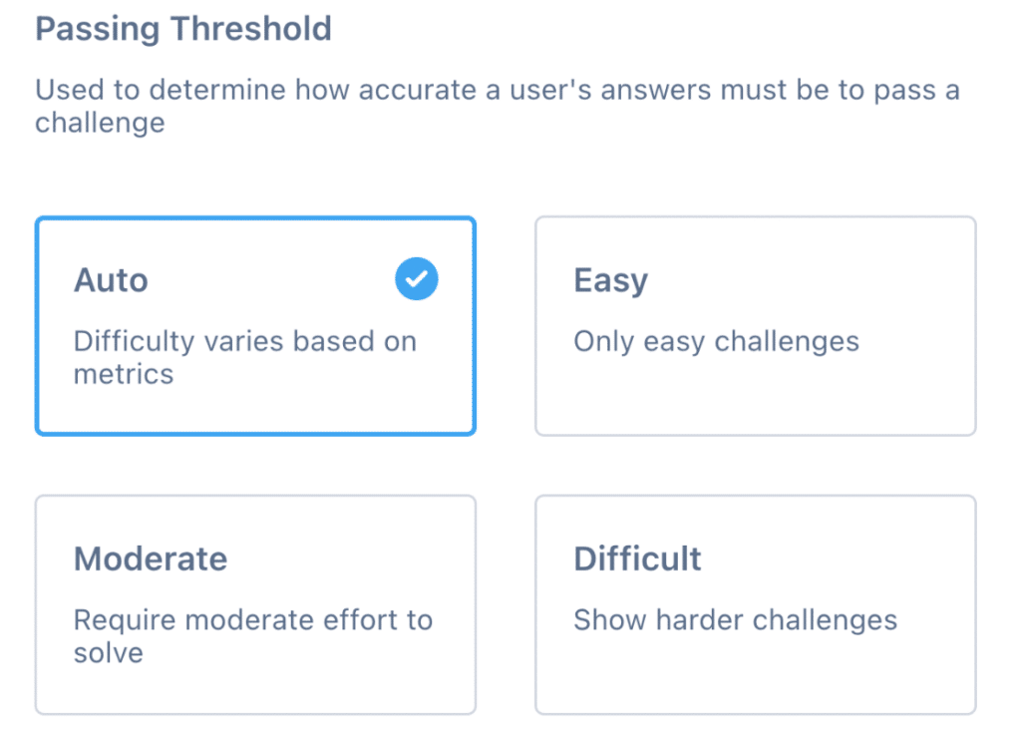Click 'Show harder challenges' description text
This screenshot has height=745, width=1021.
(736, 620)
